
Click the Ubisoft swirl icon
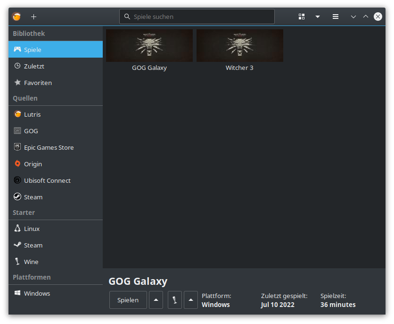point(17,180)
